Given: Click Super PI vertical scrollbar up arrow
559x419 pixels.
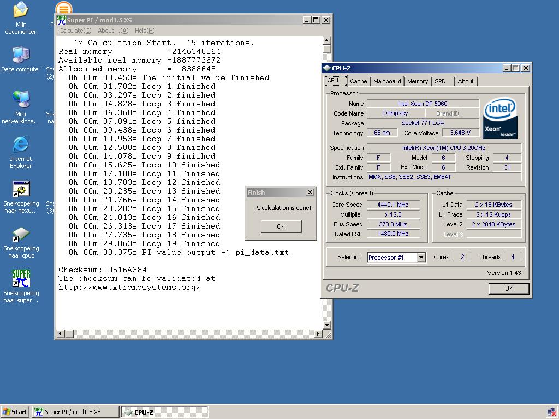Looking at the screenshot, I should [x=327, y=40].
